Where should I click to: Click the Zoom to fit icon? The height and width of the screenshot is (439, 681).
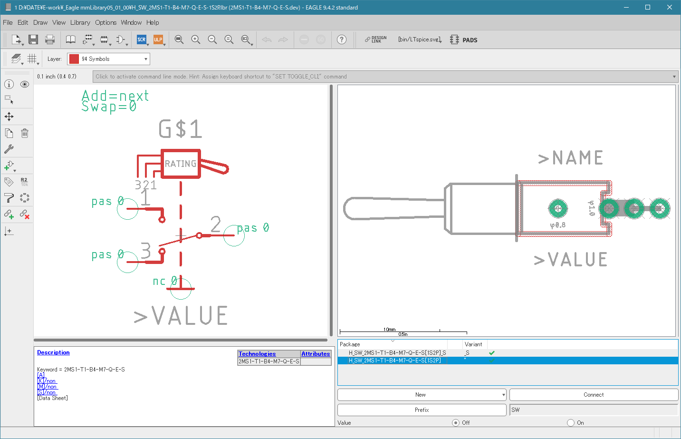point(179,39)
